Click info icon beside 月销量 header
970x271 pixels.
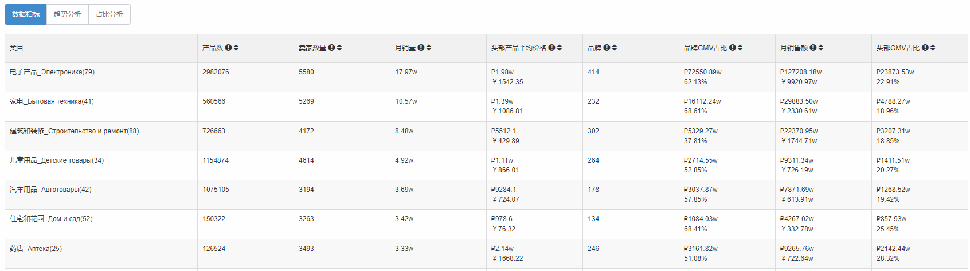pyautogui.click(x=421, y=48)
